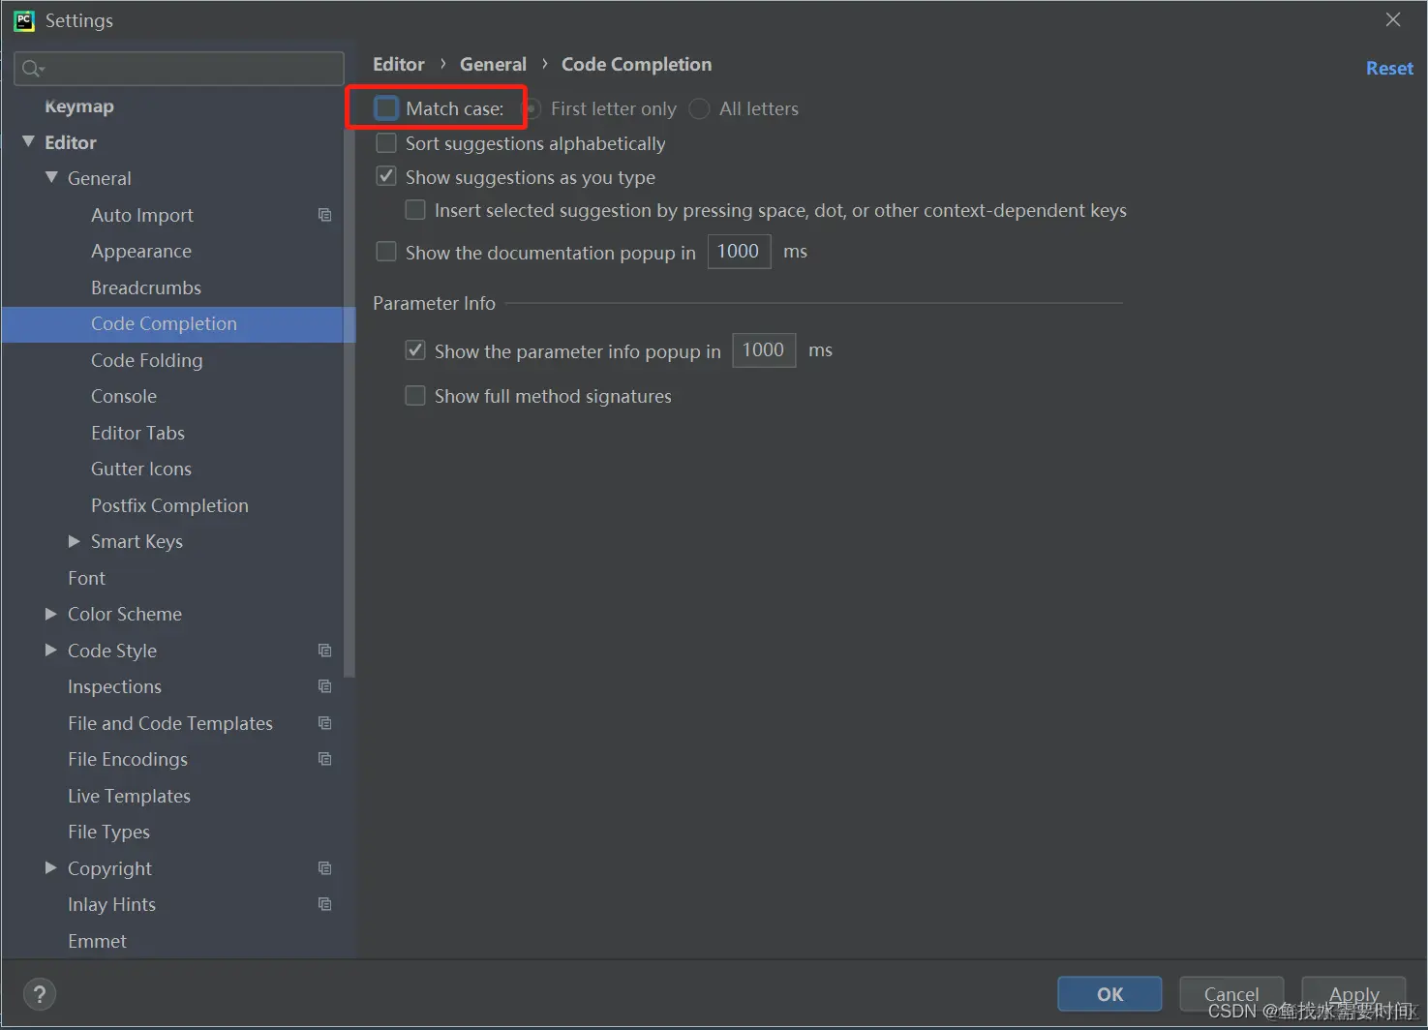Click the documentation popup delay field

[739, 252]
